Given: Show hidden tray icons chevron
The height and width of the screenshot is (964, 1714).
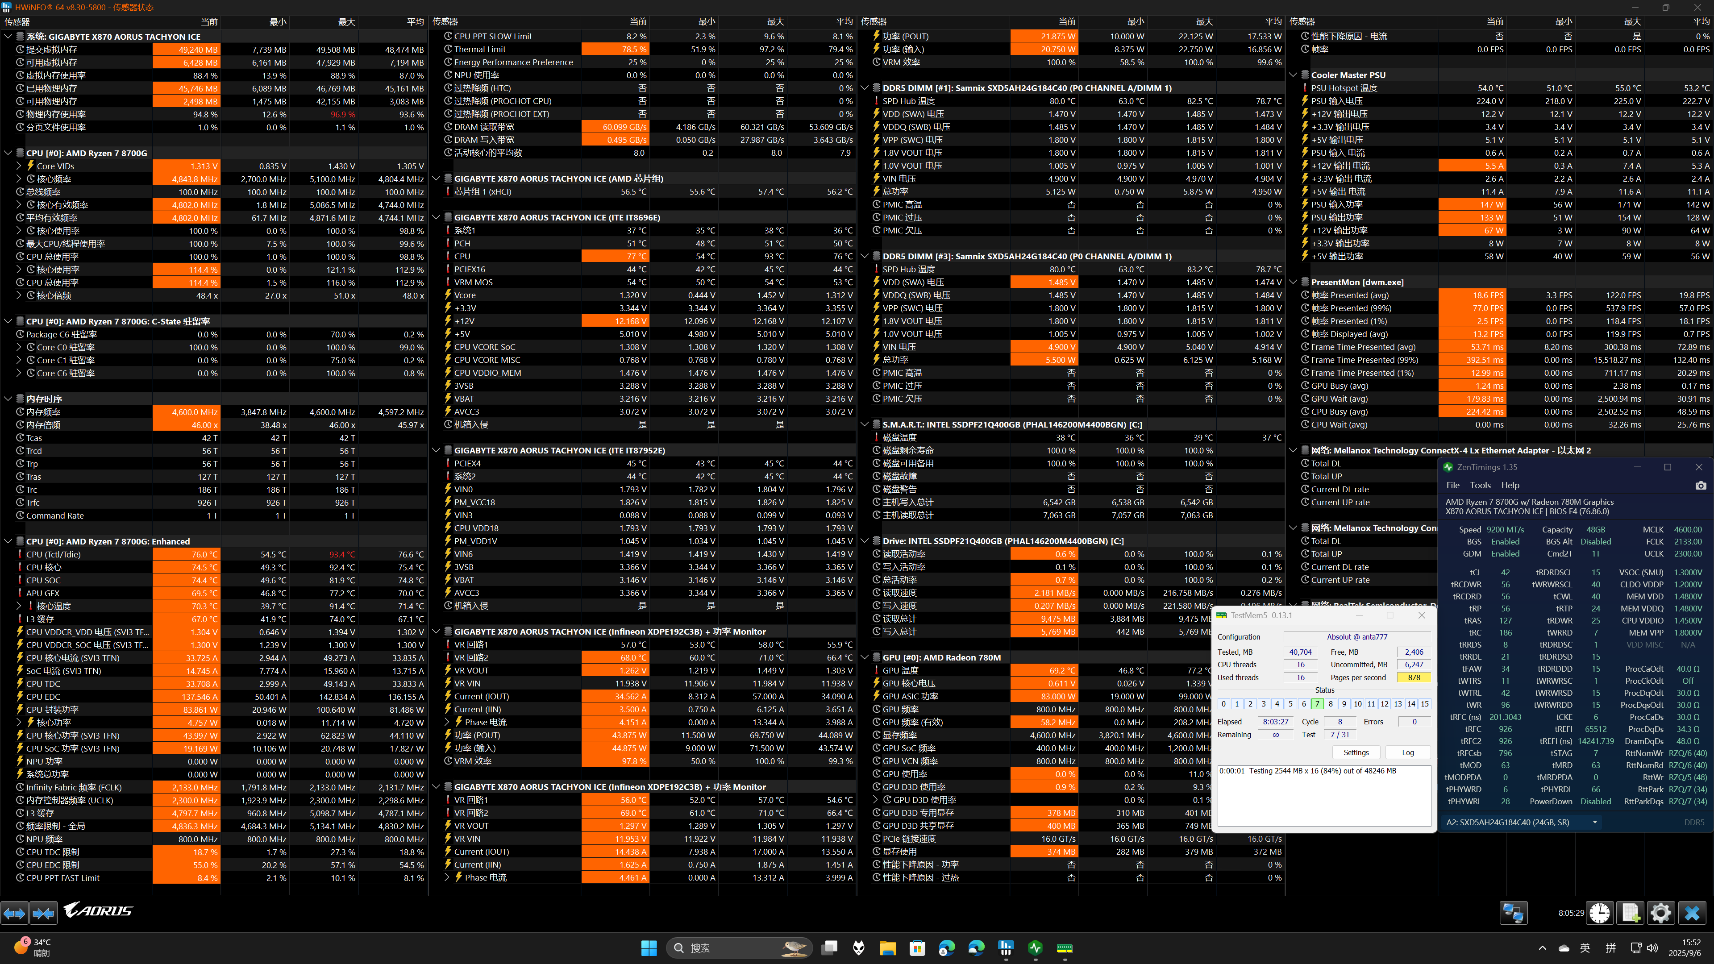Looking at the screenshot, I should [x=1542, y=948].
